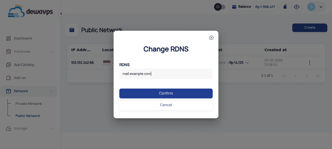This screenshot has height=149, width=332.
Task: Toggle the dark mode switch
Action: (220, 7)
